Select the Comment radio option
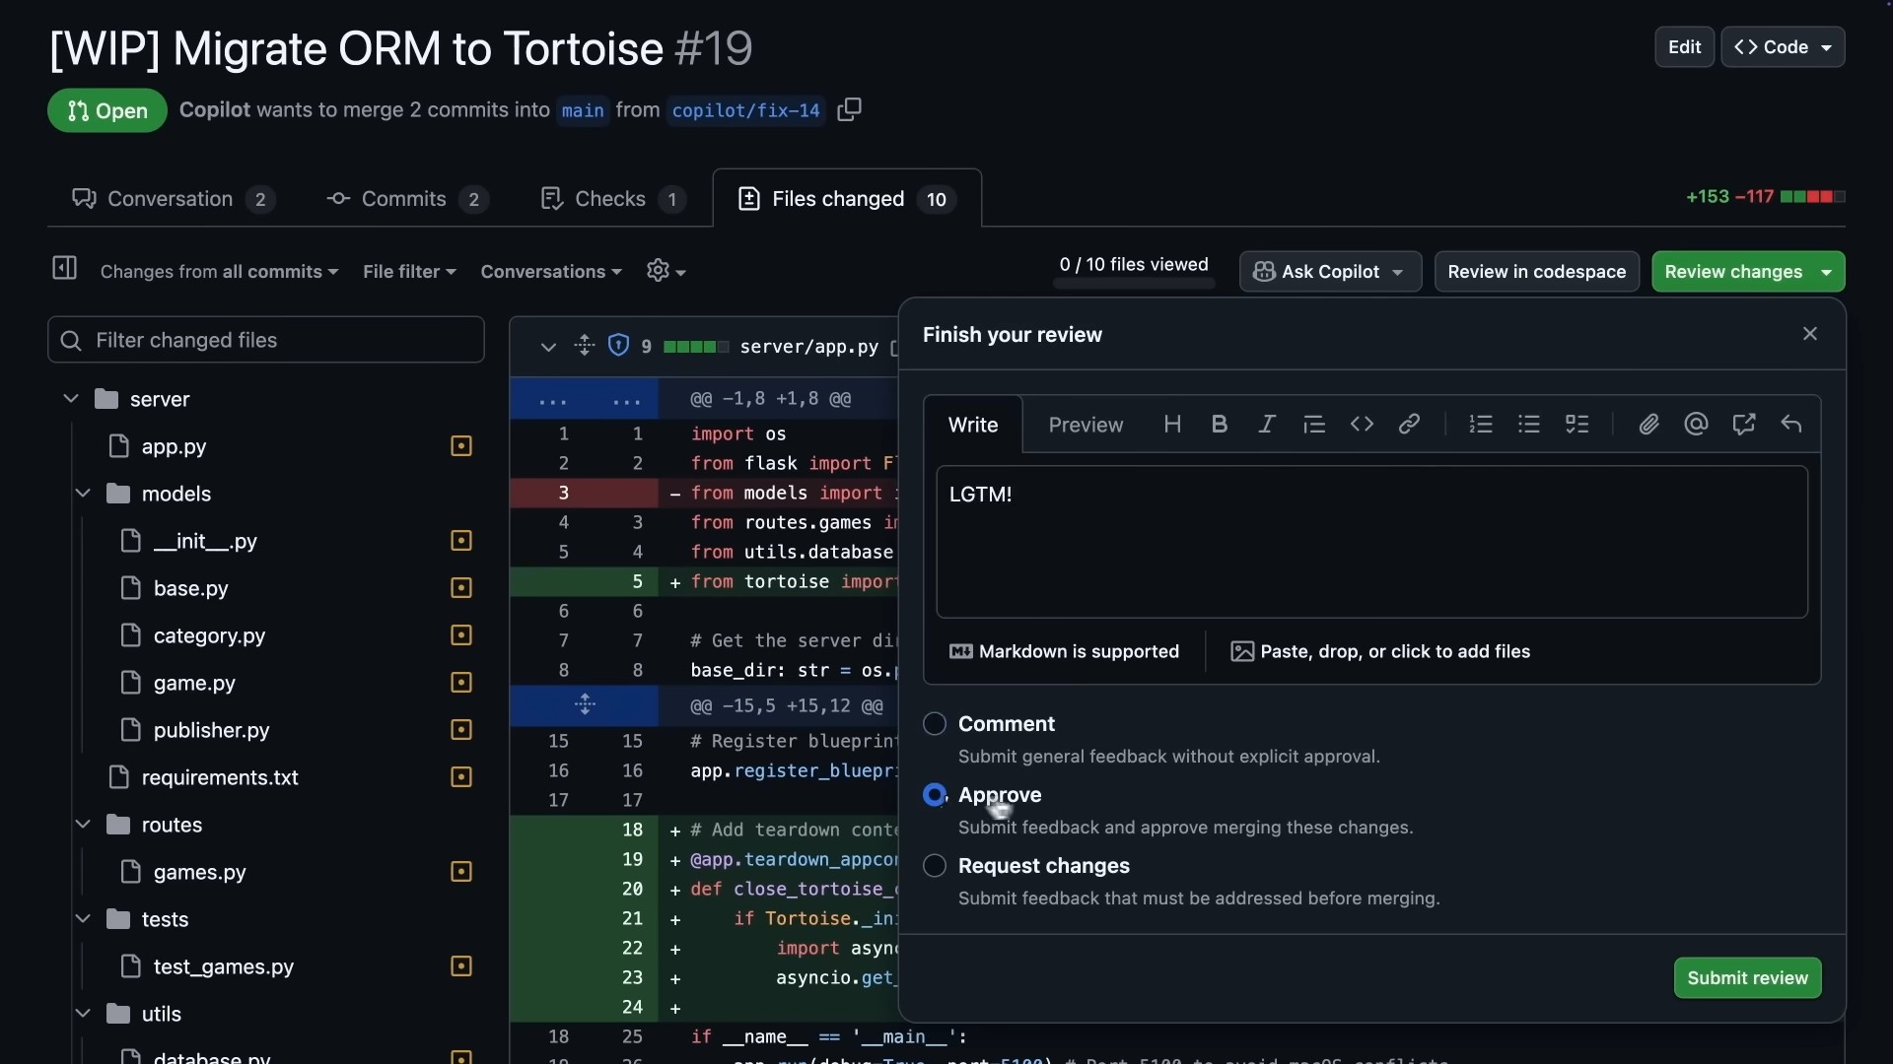 (935, 724)
